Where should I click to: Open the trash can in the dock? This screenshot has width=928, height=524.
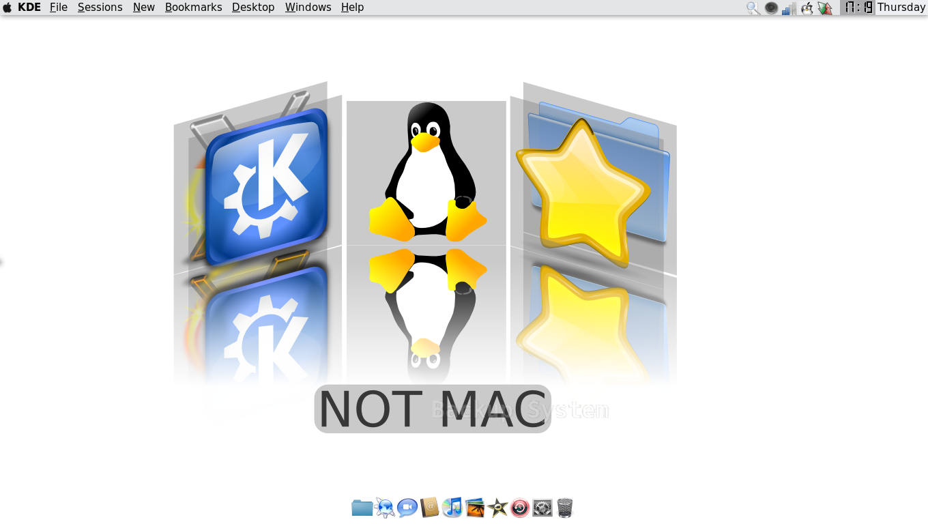565,508
